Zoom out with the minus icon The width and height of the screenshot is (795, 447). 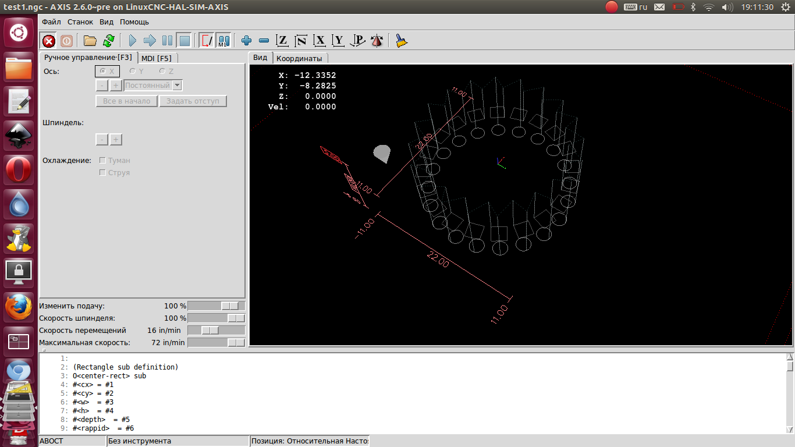coord(264,41)
